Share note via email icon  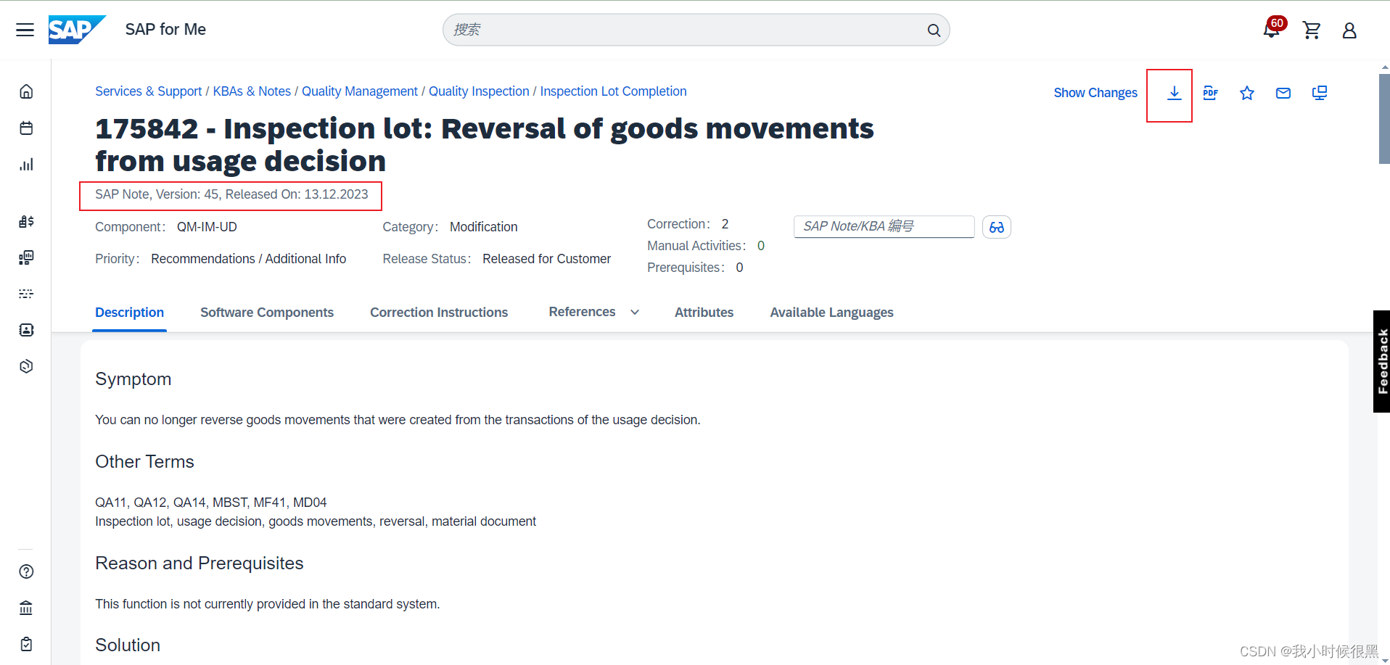[x=1283, y=93]
